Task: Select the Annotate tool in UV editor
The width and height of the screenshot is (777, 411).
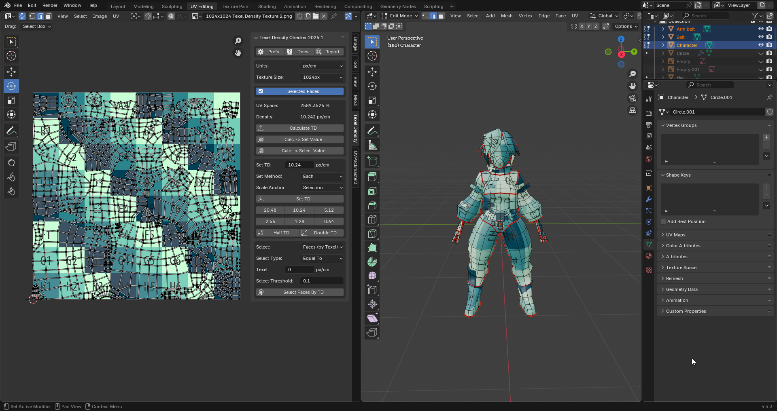Action: point(11,131)
